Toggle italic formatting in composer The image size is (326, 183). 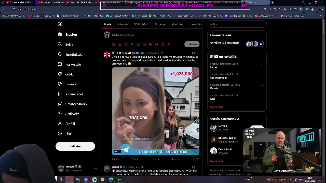tap(169, 44)
